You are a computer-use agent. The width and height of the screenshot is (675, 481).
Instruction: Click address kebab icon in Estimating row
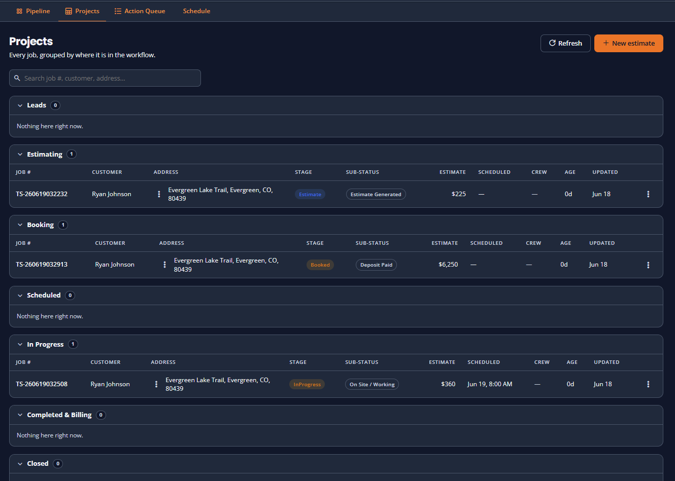tap(159, 194)
